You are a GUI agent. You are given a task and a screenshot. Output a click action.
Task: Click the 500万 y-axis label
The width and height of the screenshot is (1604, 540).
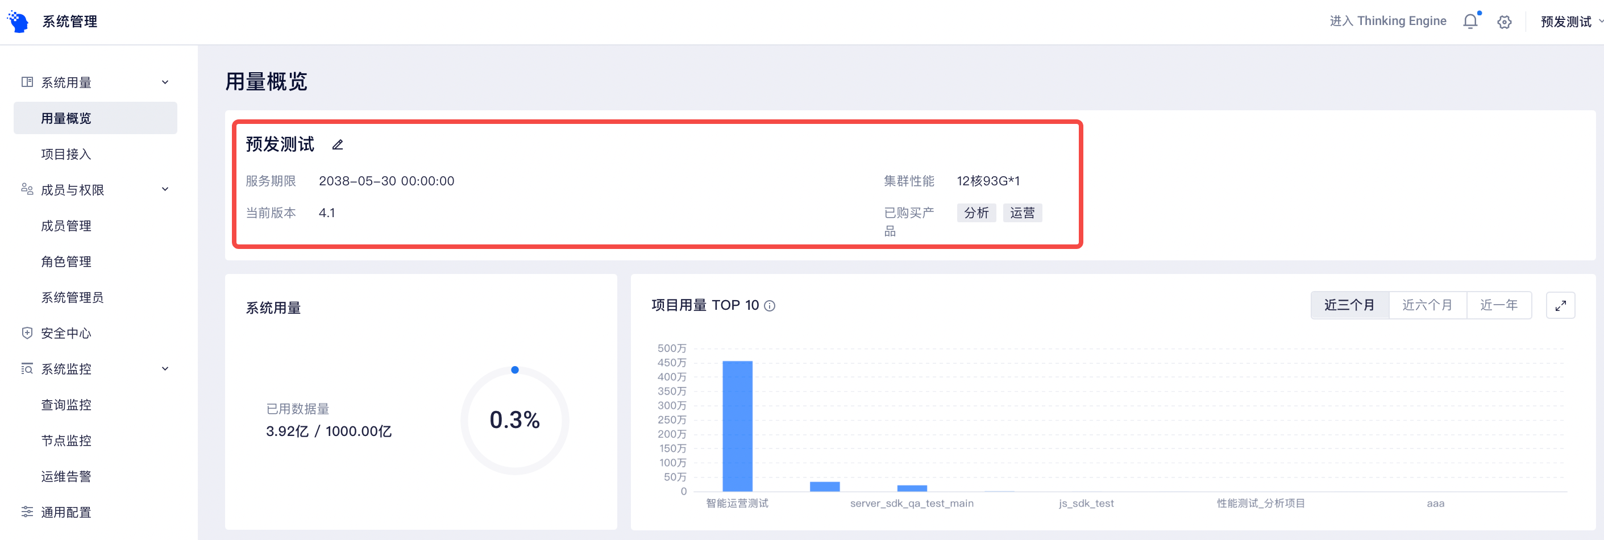[x=672, y=348]
